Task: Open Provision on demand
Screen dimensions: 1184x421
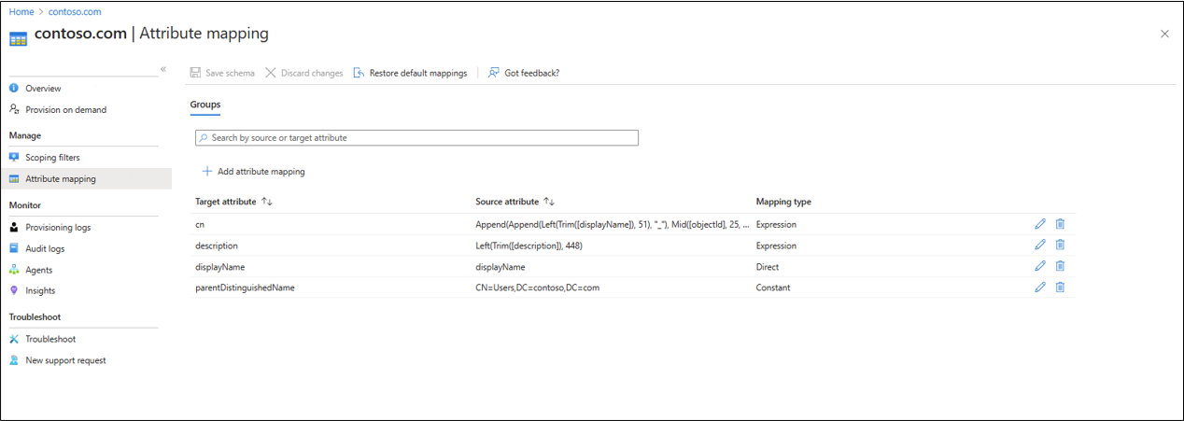Action: click(x=65, y=110)
